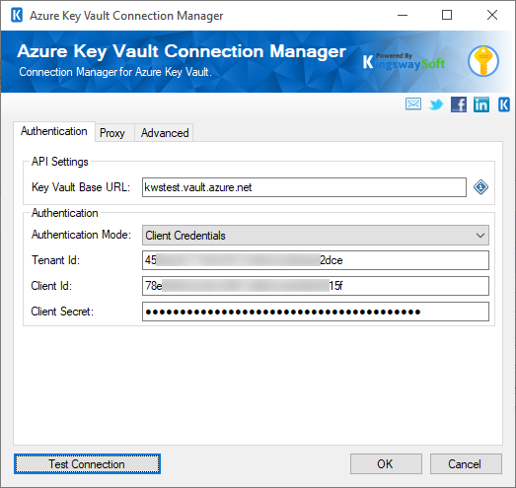Open the Authentication Mode dropdown
The width and height of the screenshot is (516, 488).
click(316, 235)
